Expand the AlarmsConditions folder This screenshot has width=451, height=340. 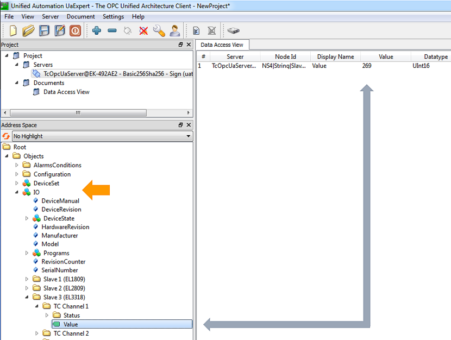tap(17, 165)
